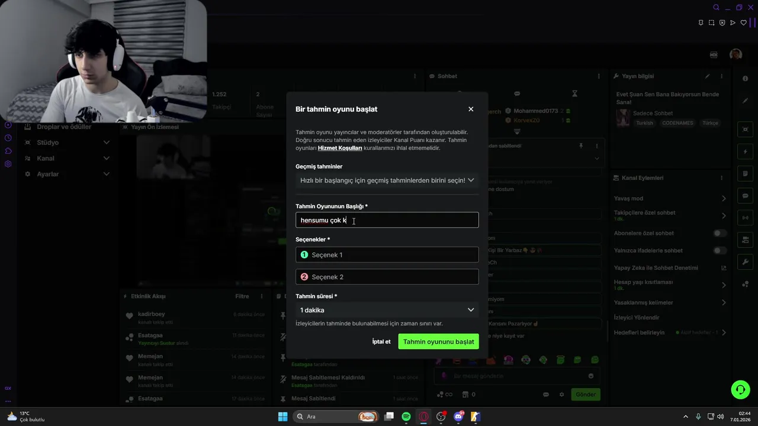Viewport: 758px width, 426px height.
Task: Click the İptal et button
Action: click(381, 341)
